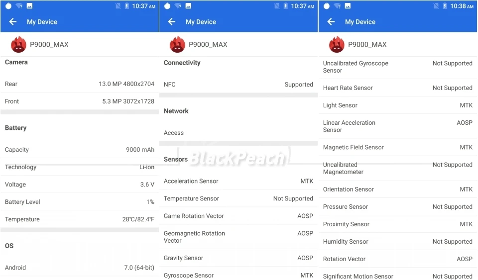The width and height of the screenshot is (478, 280).
Task: Tap the Wi-Fi status icon on the left screen
Action: pyautogui.click(x=19, y=6)
